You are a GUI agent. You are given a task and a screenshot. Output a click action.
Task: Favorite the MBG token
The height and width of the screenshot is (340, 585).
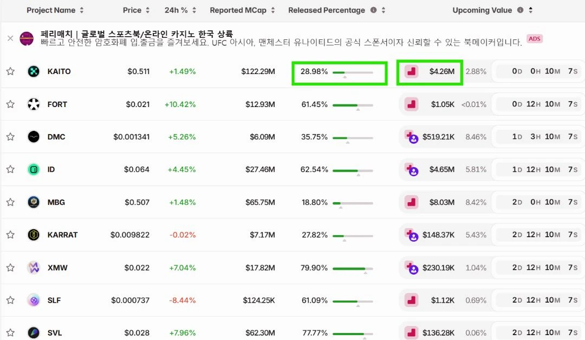10,202
